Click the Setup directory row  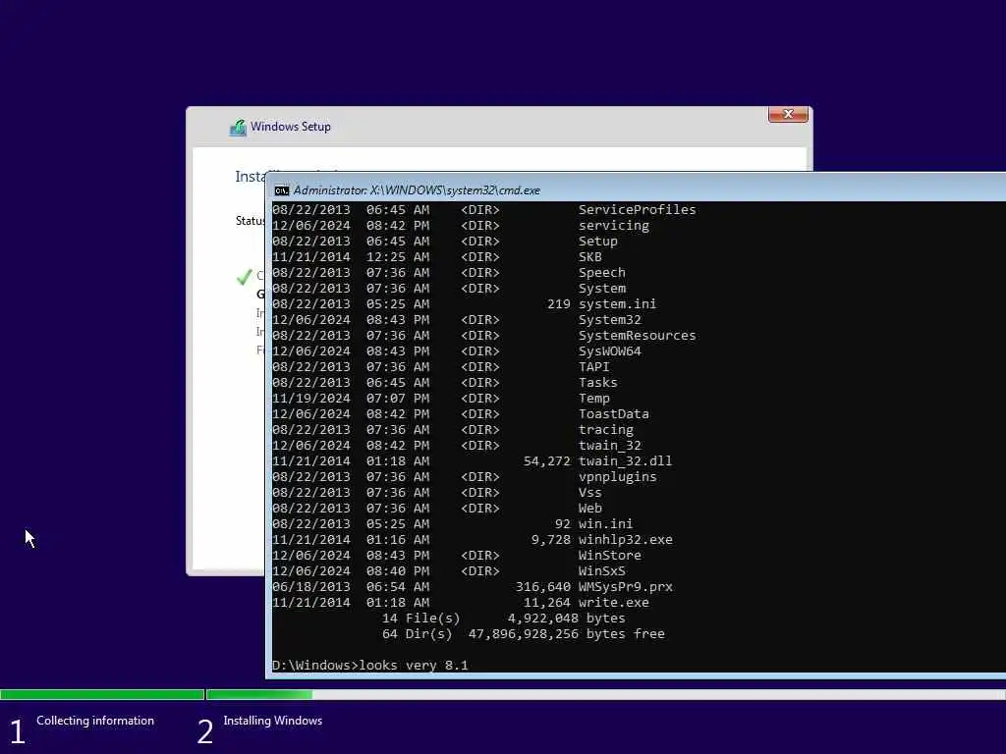tap(445, 242)
